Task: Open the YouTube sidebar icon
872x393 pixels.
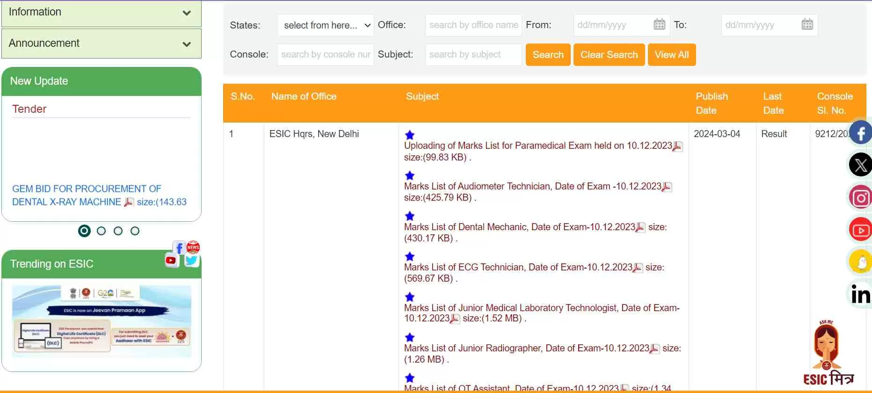Action: pyautogui.click(x=861, y=230)
